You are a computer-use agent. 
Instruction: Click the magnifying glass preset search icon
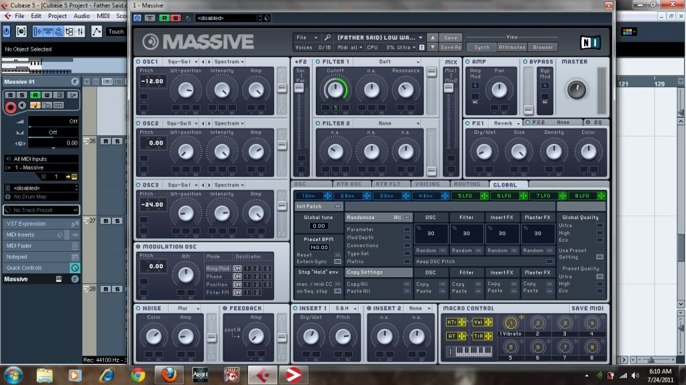tap(327, 37)
